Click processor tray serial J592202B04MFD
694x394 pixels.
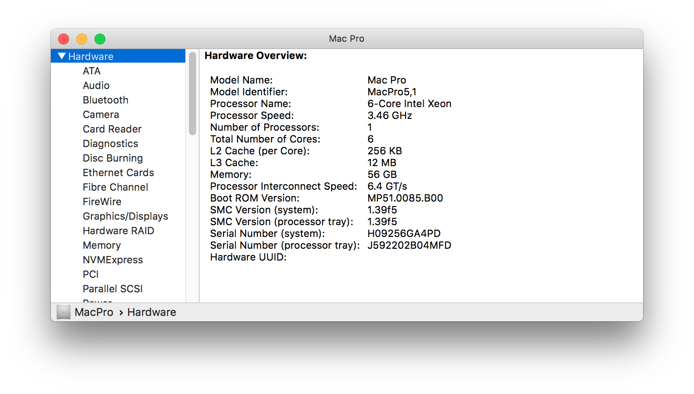(x=409, y=245)
